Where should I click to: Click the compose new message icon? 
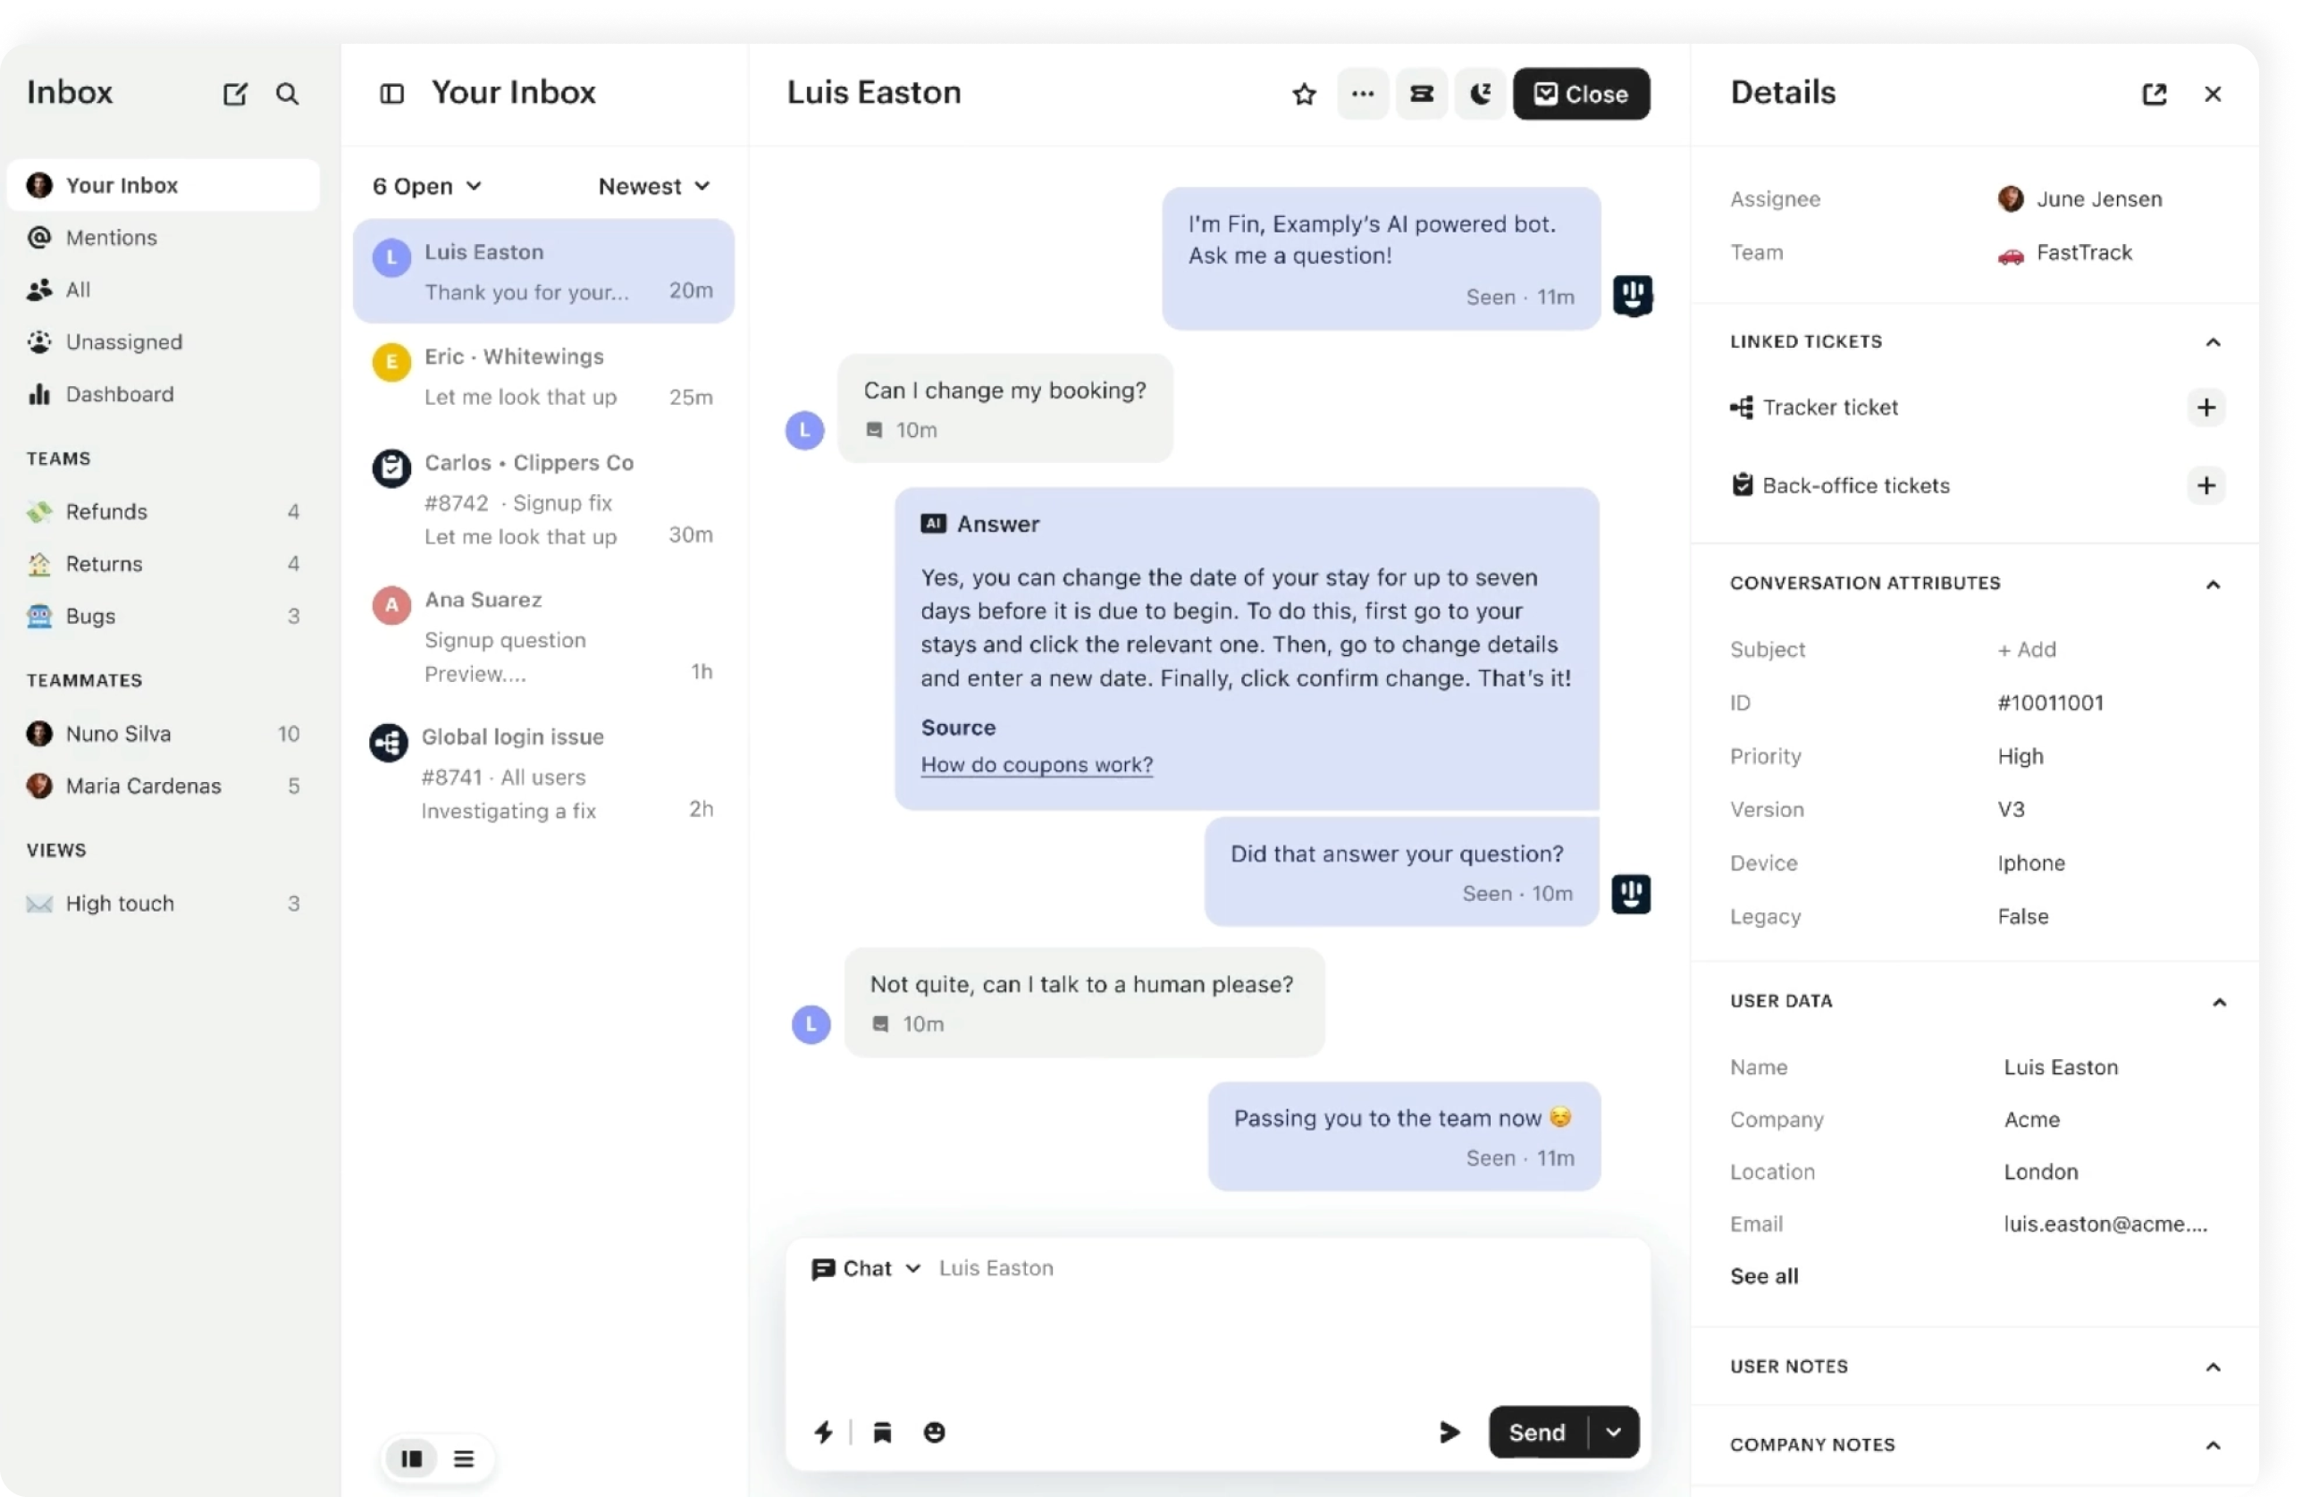pyautogui.click(x=237, y=92)
